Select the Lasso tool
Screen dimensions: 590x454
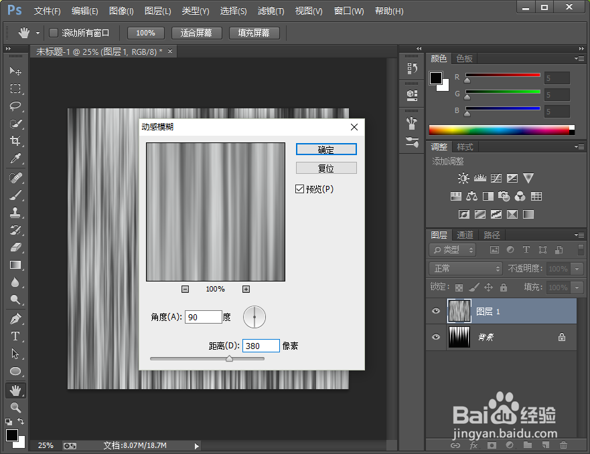click(x=15, y=106)
